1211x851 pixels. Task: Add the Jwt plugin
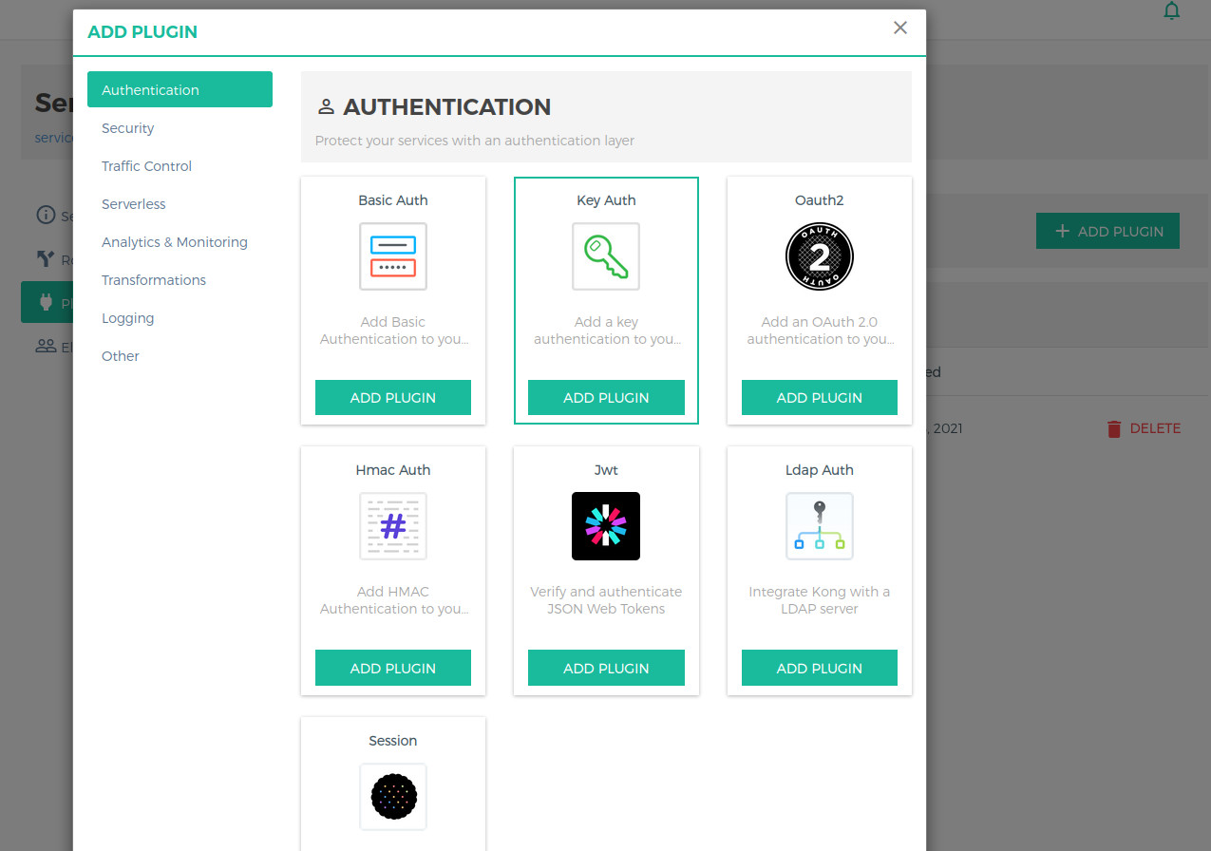pos(606,668)
